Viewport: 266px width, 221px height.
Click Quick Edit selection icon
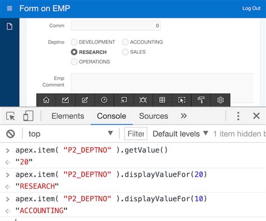coord(182,100)
